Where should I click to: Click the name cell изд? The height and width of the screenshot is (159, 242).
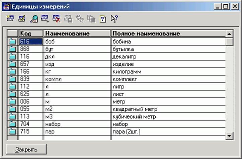(77, 64)
